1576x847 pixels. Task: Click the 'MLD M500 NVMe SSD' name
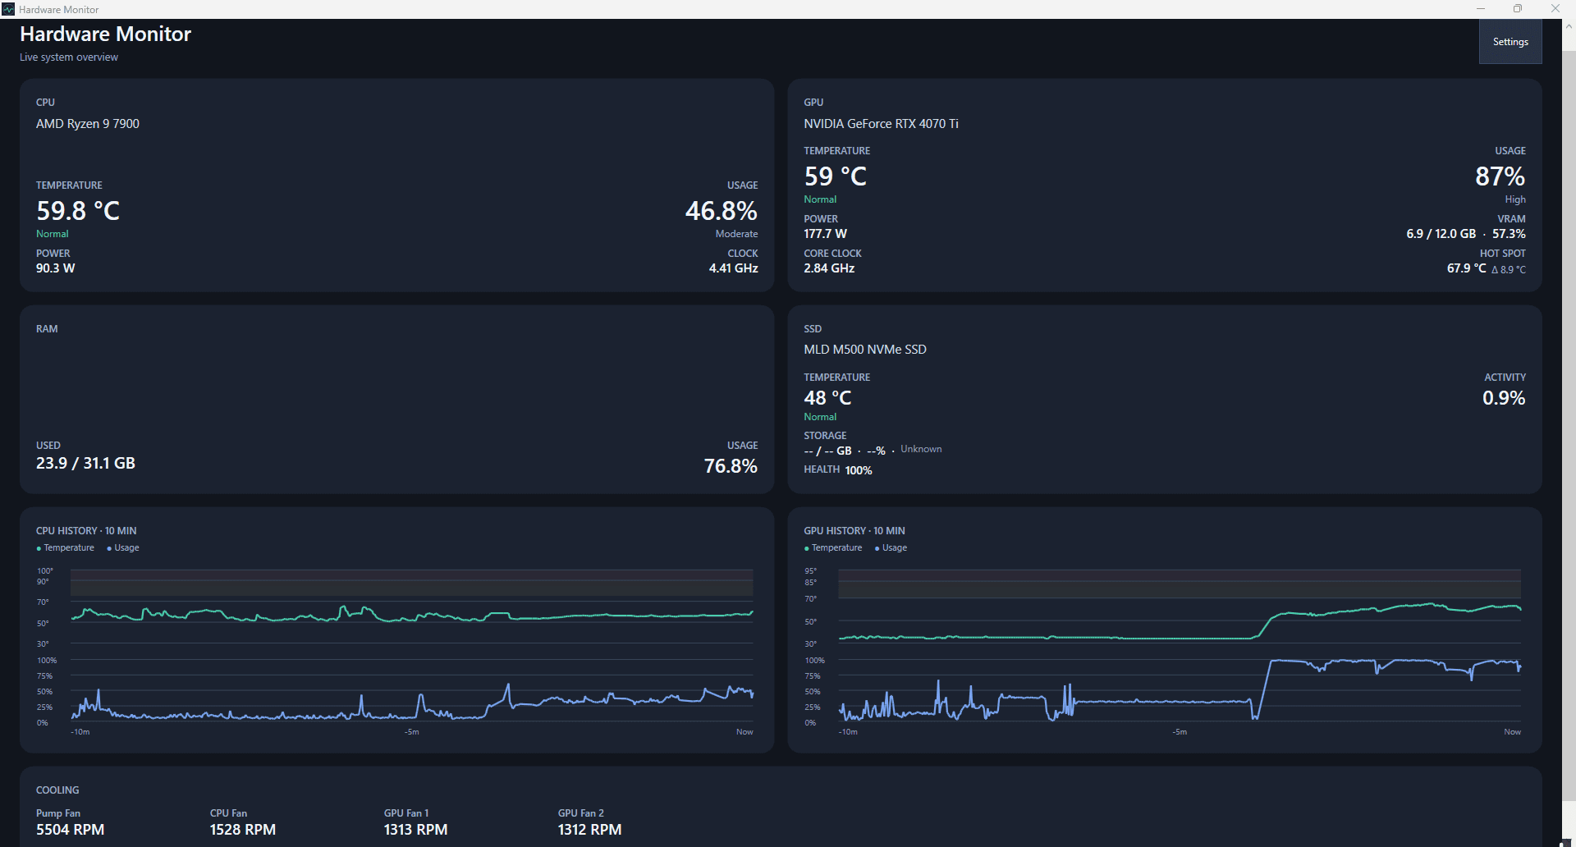coord(865,350)
